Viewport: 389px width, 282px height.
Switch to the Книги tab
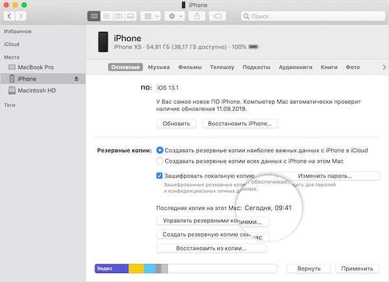point(329,67)
